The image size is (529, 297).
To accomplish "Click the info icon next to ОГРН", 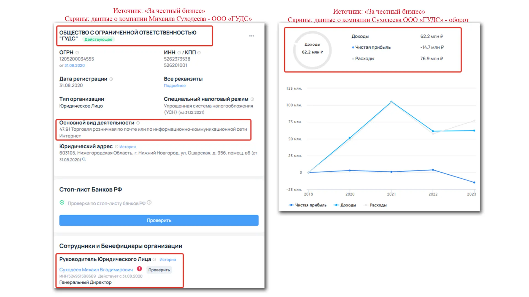I will pyautogui.click(x=77, y=53).
